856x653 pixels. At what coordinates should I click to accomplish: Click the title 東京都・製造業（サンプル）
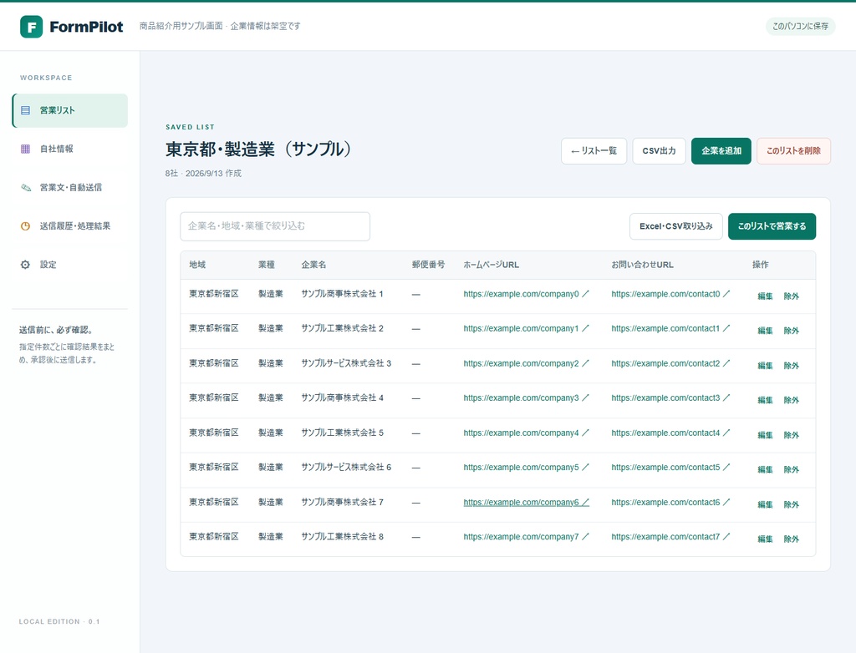coord(258,149)
